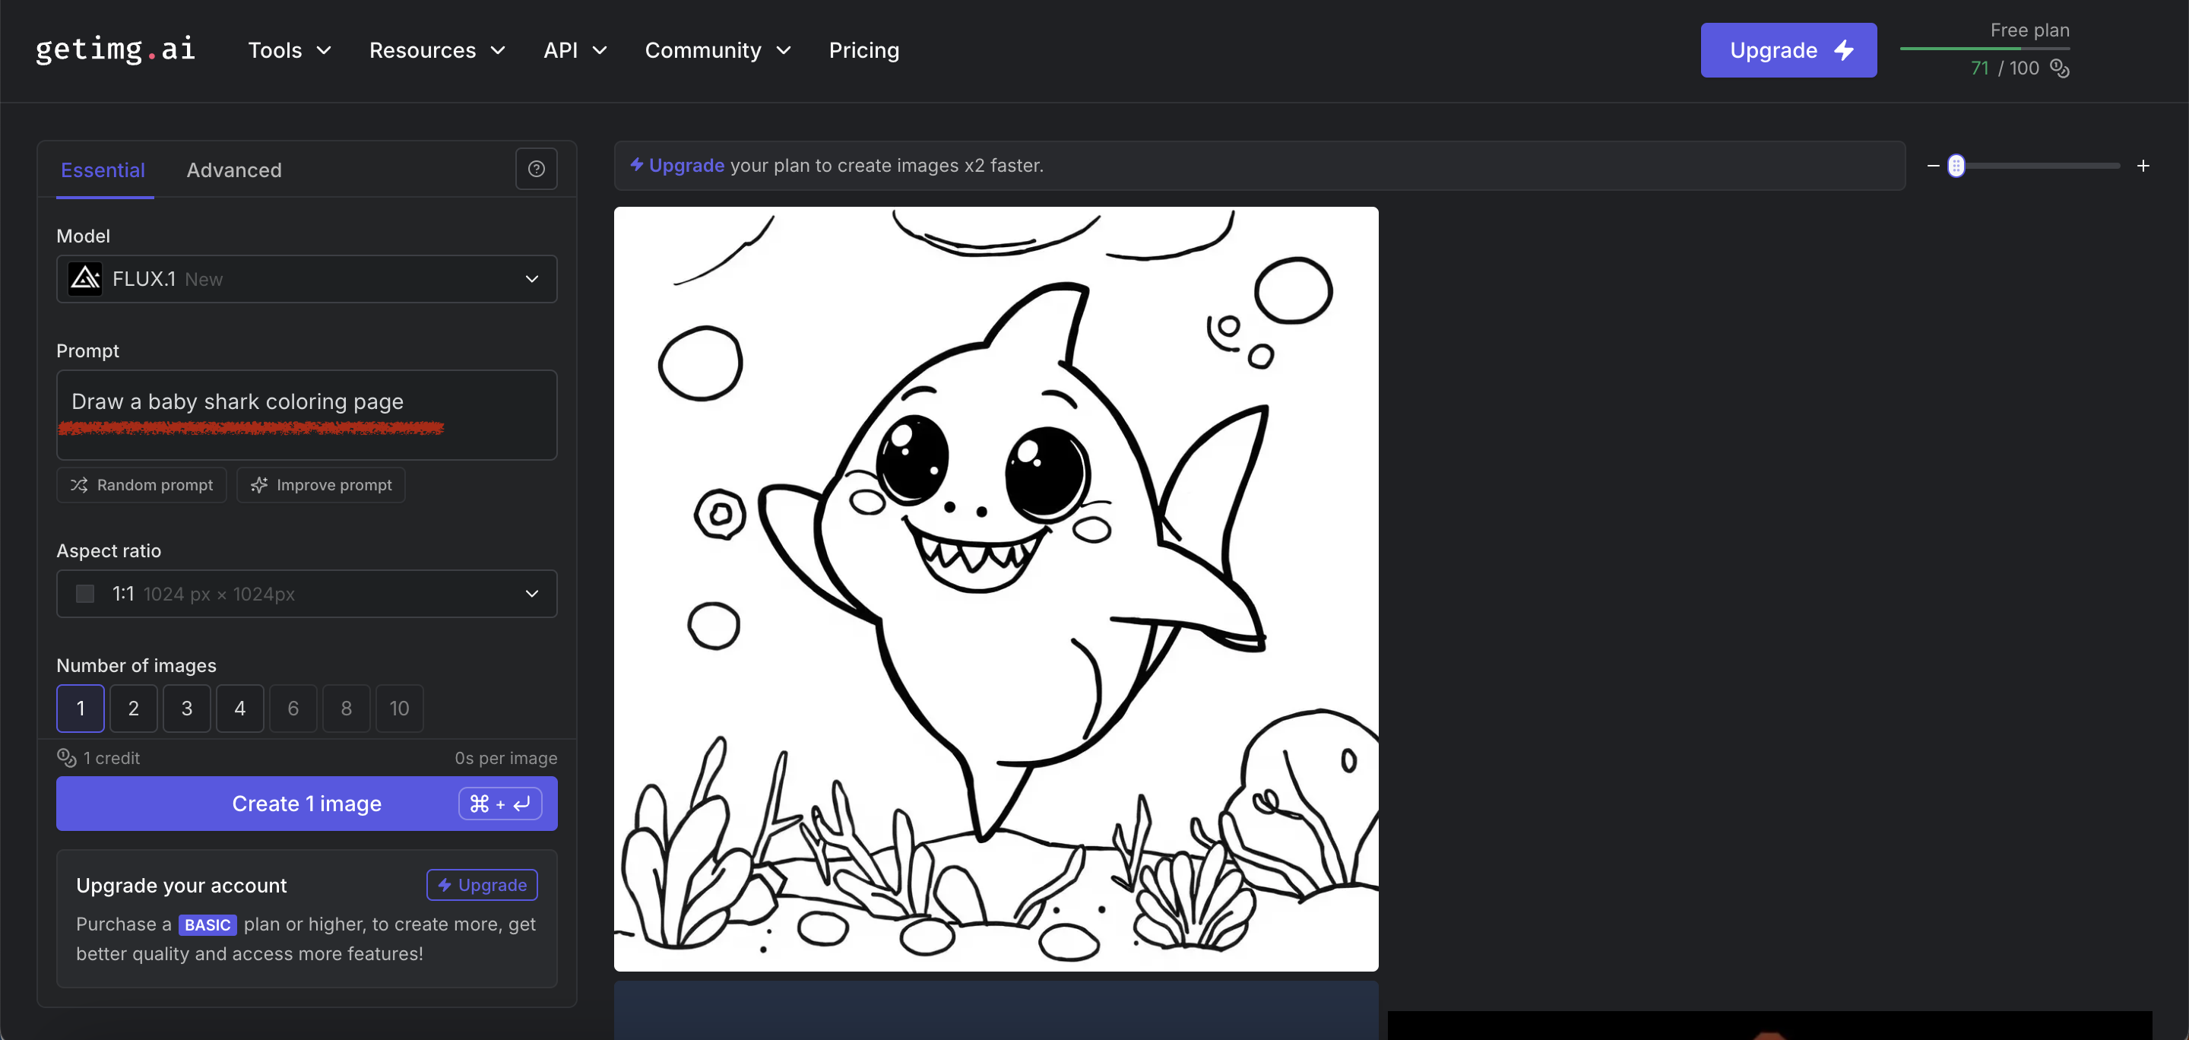The image size is (2189, 1040).
Task: Click the credits coins icon near 71/100
Action: pos(2060,68)
